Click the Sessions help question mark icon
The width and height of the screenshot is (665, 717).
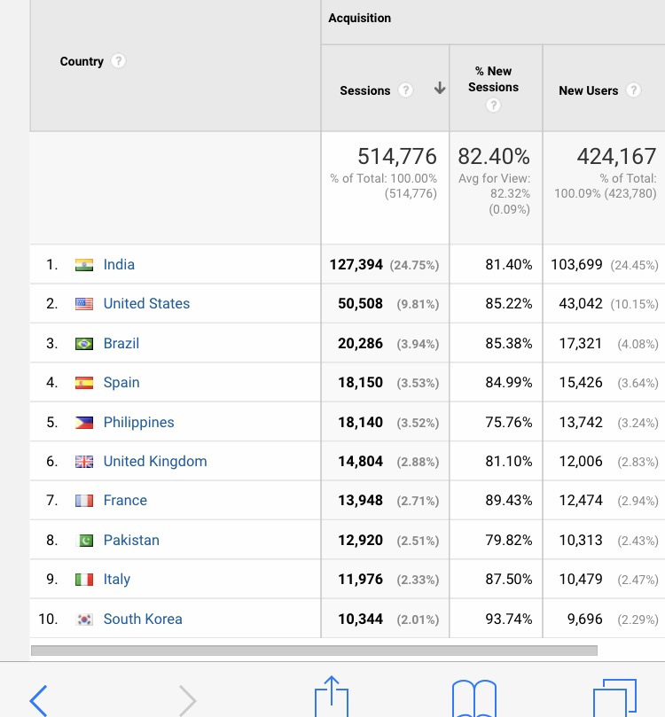[405, 90]
